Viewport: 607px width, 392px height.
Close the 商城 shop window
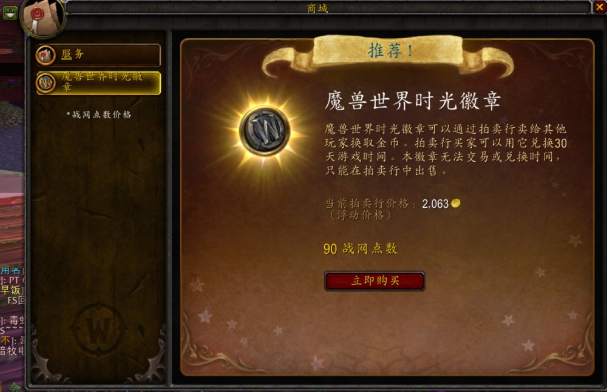pos(599,7)
